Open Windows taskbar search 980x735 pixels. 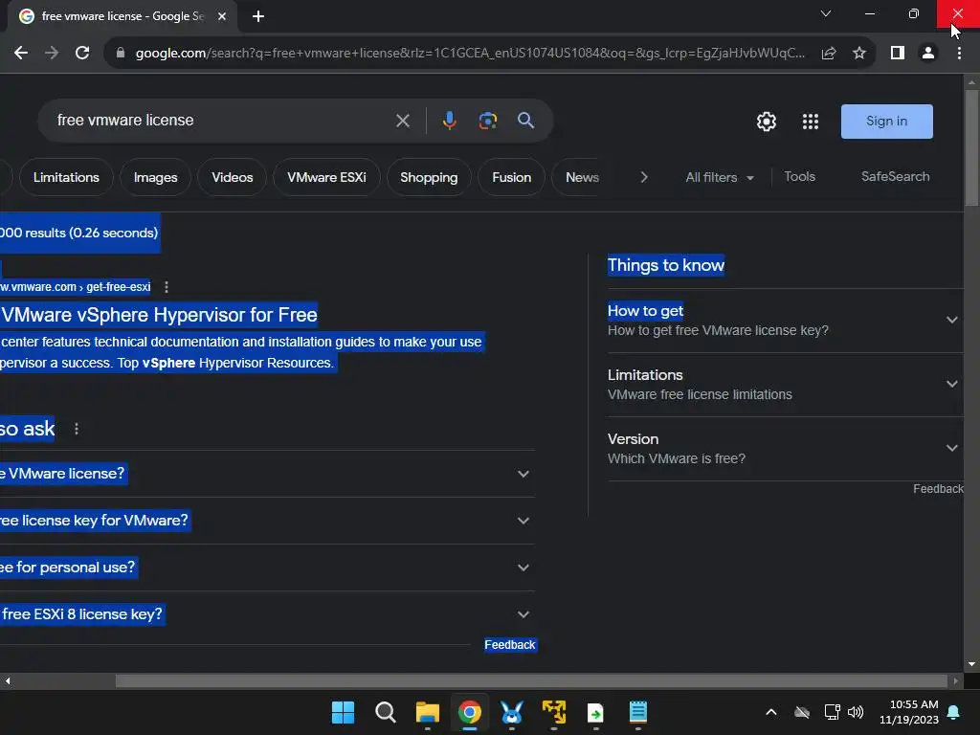385,712
